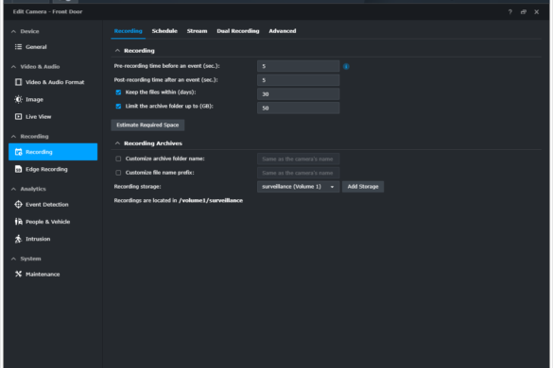Click the Live View icon

pos(18,117)
